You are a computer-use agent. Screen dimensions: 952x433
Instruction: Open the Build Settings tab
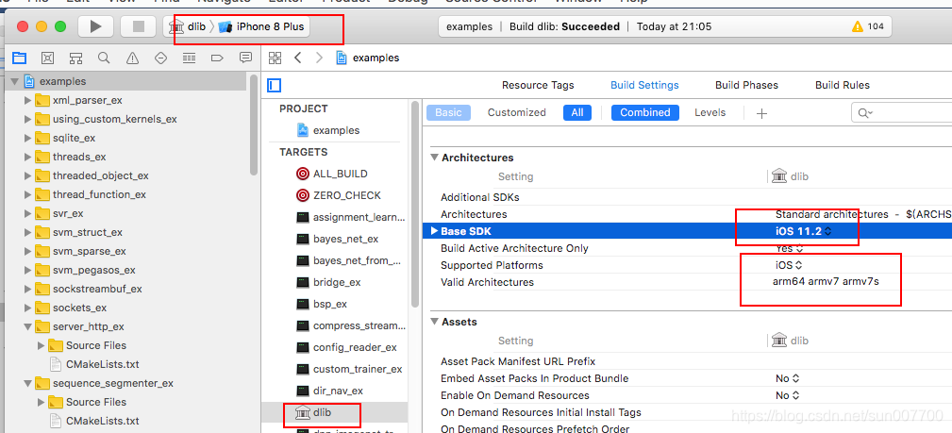[x=644, y=85]
